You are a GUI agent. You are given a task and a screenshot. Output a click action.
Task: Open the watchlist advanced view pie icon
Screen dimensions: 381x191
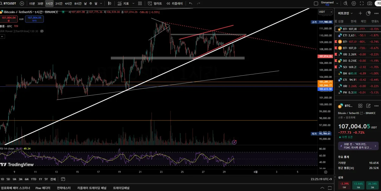pos(368,13)
